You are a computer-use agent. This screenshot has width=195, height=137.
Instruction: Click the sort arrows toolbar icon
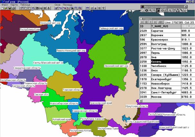click(x=68, y=8)
